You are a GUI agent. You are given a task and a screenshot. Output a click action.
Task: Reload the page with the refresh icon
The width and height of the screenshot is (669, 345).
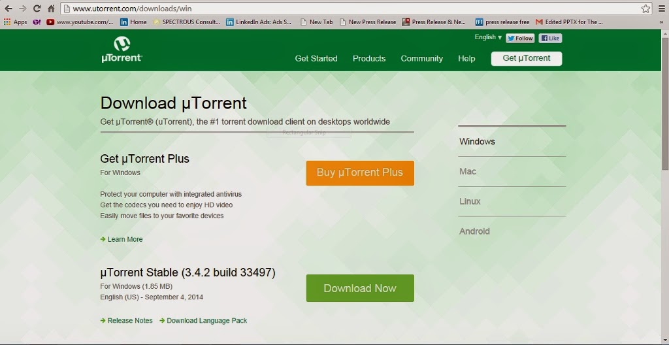click(37, 8)
